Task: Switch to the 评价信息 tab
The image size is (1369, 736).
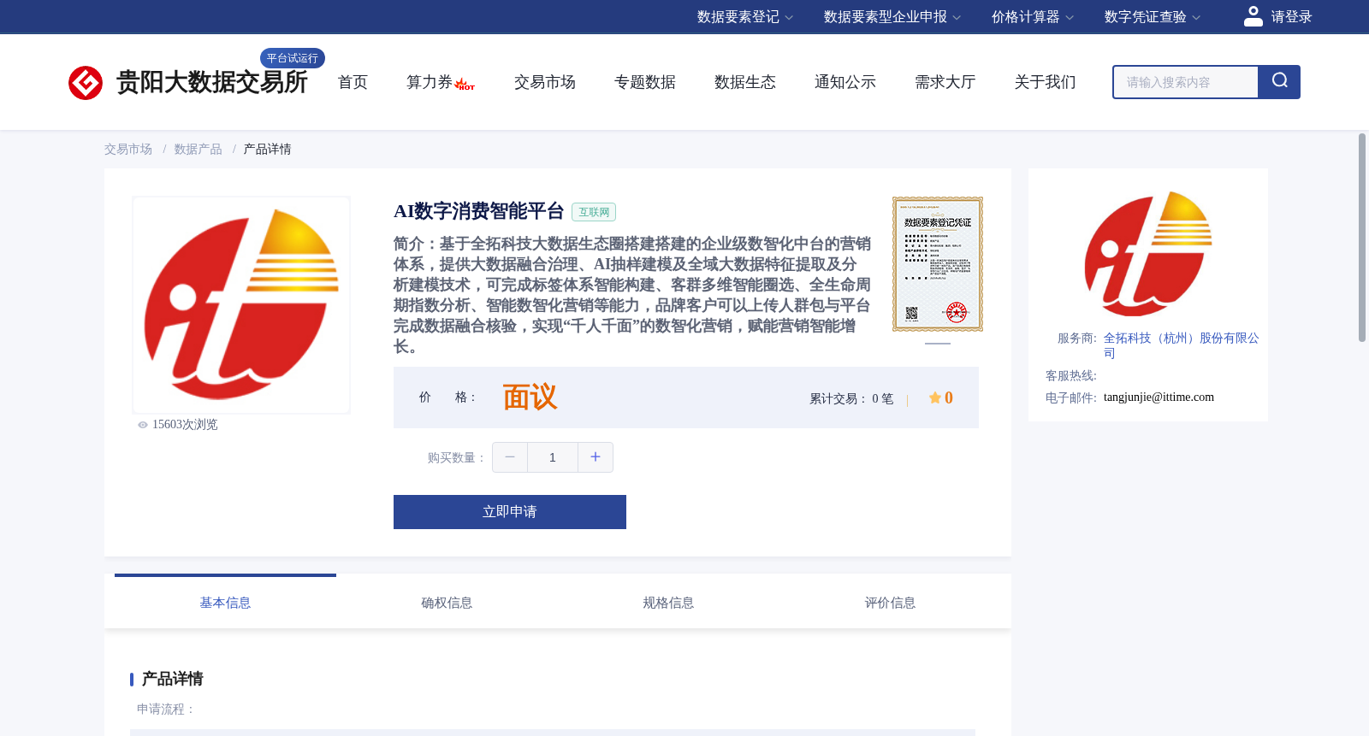Action: click(890, 603)
